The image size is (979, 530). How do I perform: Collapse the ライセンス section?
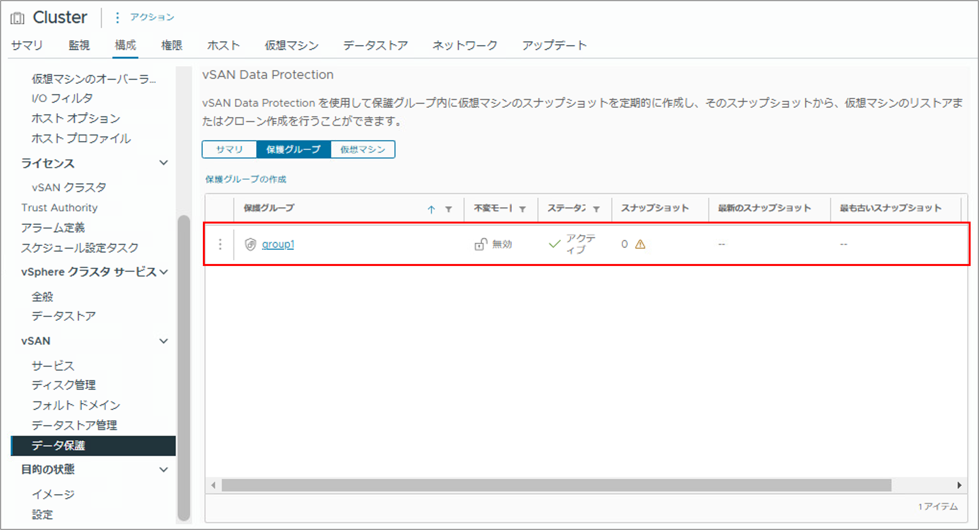click(x=164, y=163)
